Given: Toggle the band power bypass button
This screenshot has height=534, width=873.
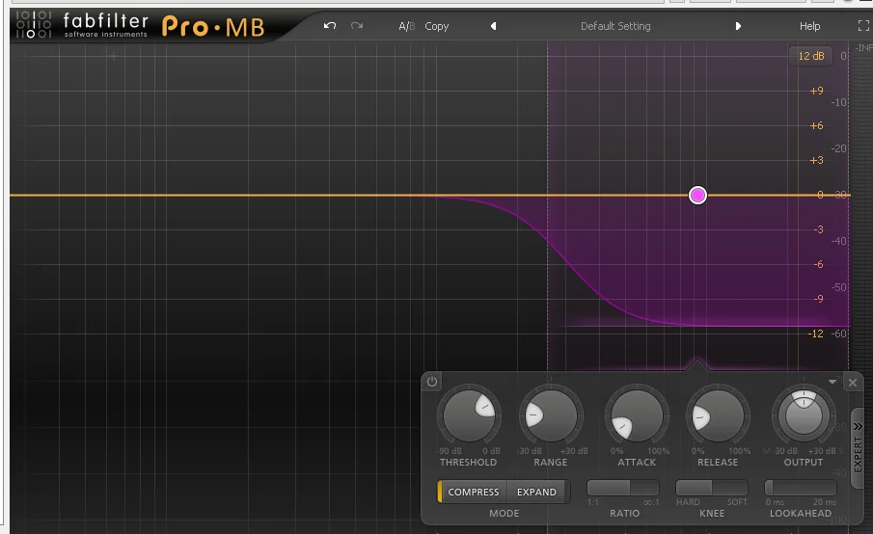Looking at the screenshot, I should tap(432, 382).
